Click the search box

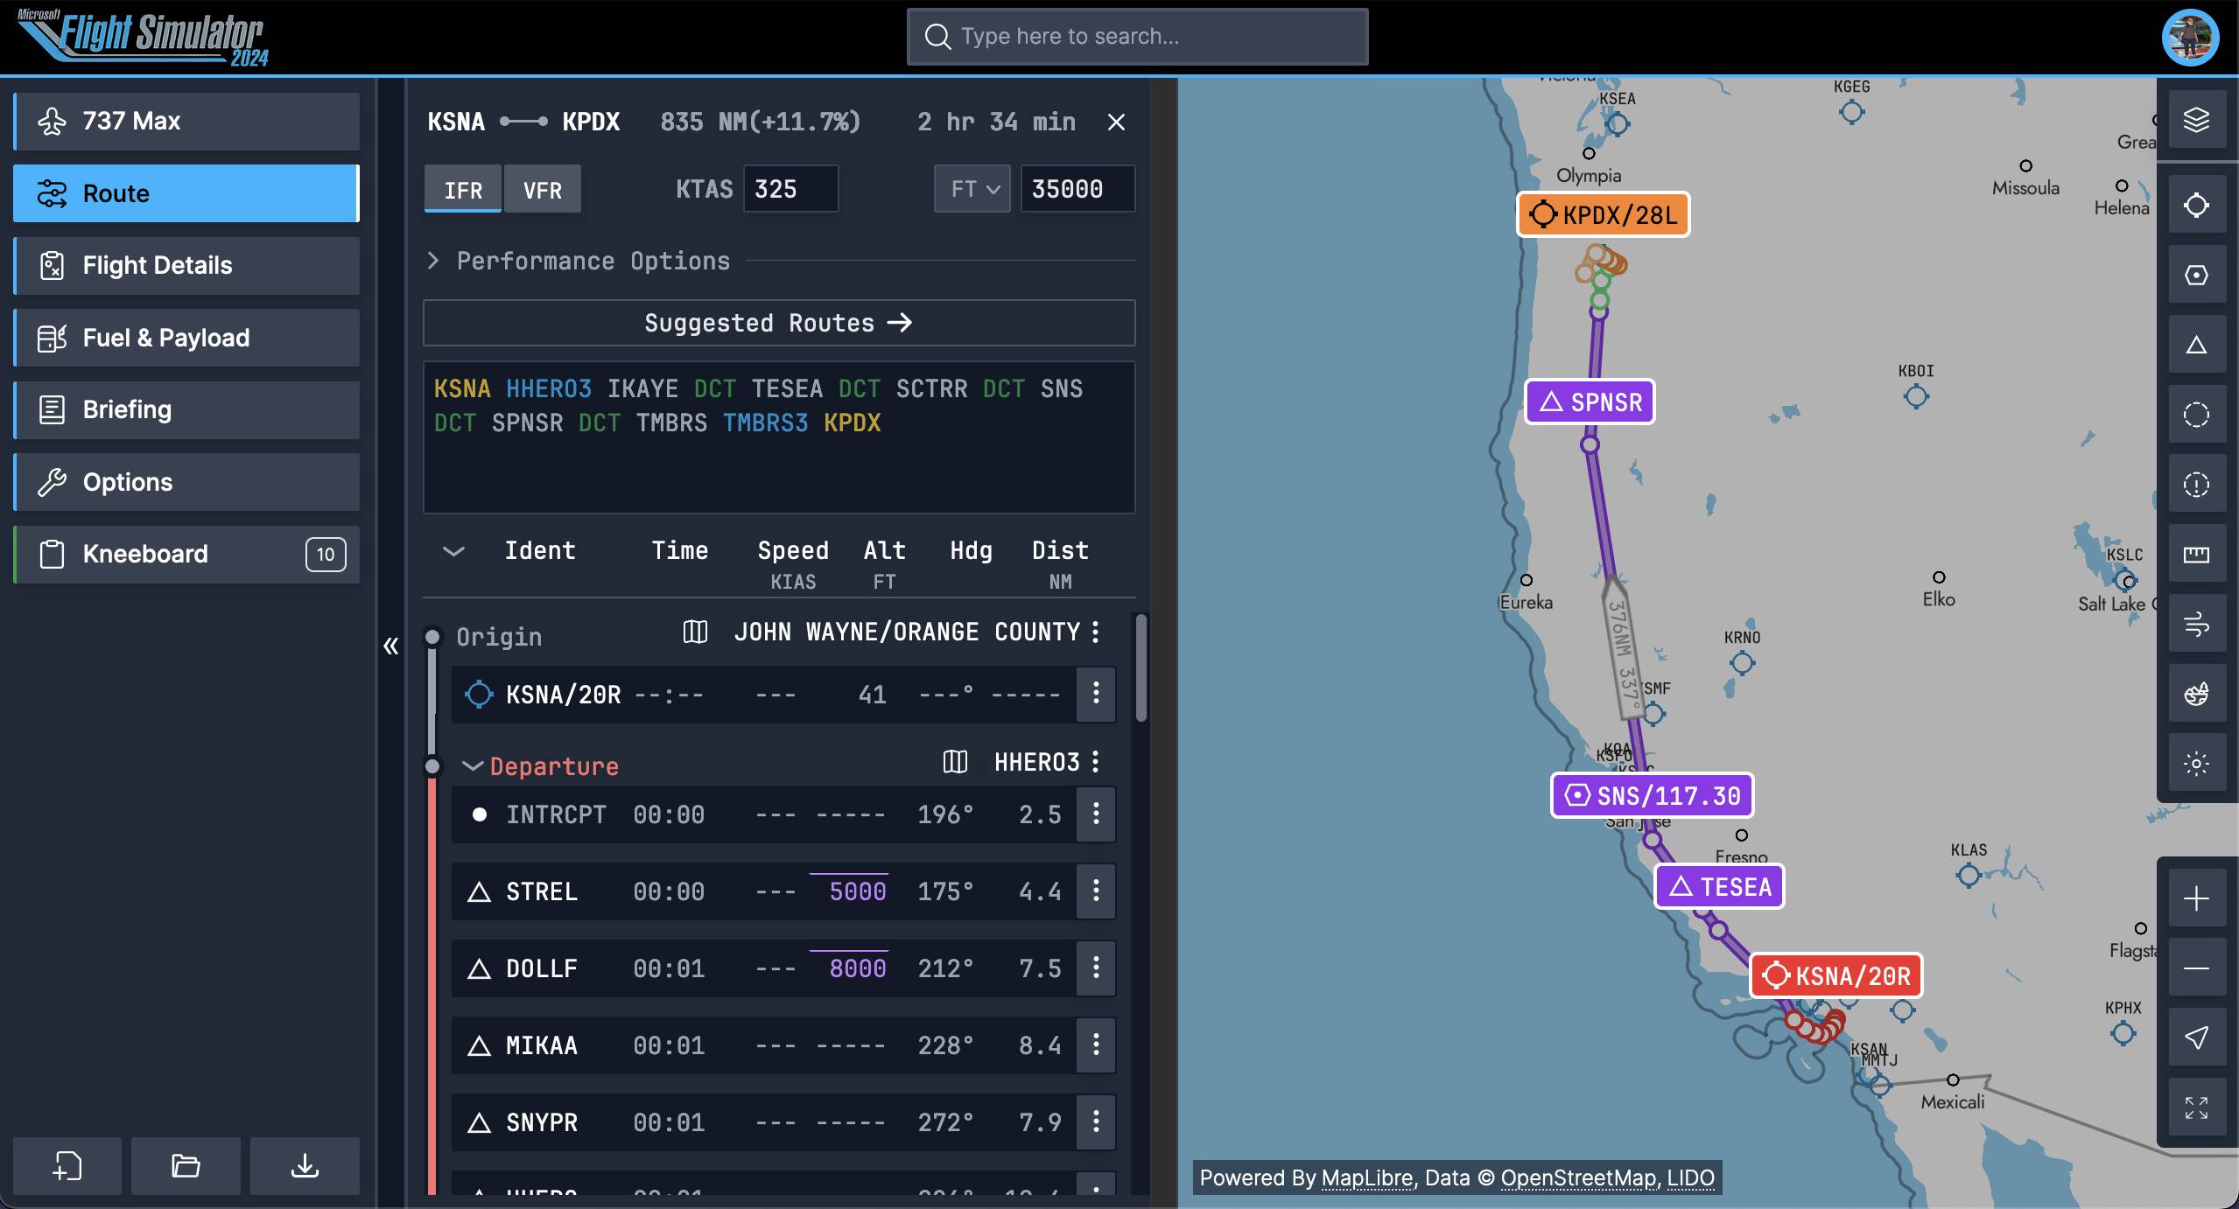pyautogui.click(x=1137, y=37)
